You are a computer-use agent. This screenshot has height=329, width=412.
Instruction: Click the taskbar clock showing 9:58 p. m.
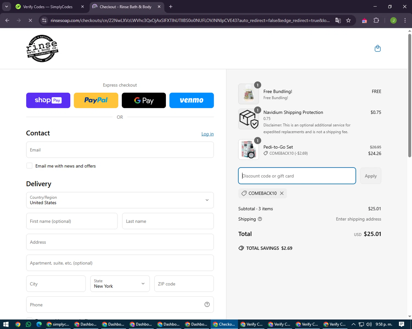384,324
